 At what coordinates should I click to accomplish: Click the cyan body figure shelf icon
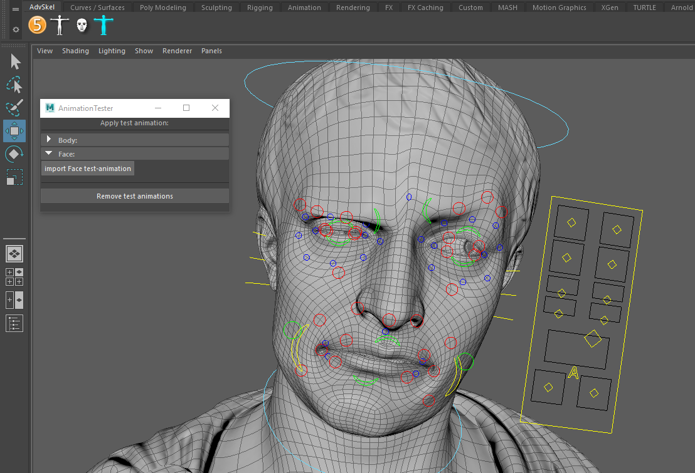[103, 25]
